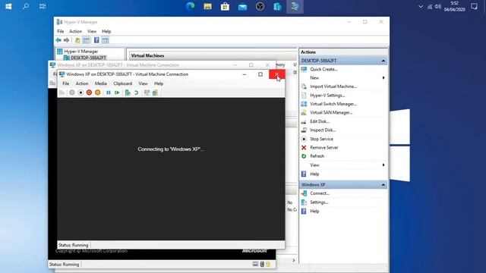Screen dimensions: 486x273
Task: Expand the View submenu arrow in Actions
Action: (x=383, y=165)
